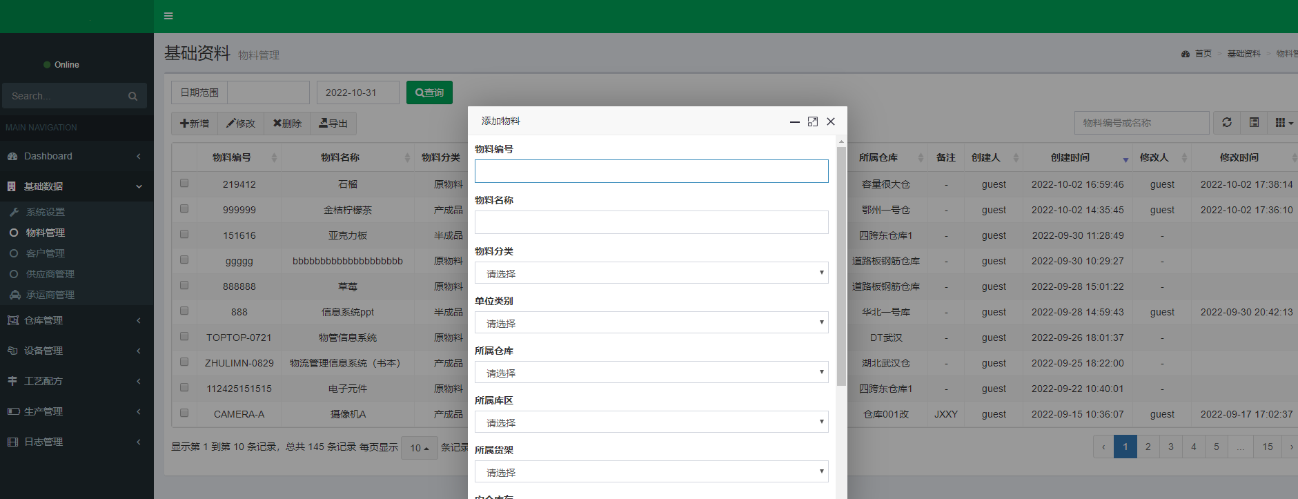
Task: Close the 添加物料 dialog
Action: 831,121
